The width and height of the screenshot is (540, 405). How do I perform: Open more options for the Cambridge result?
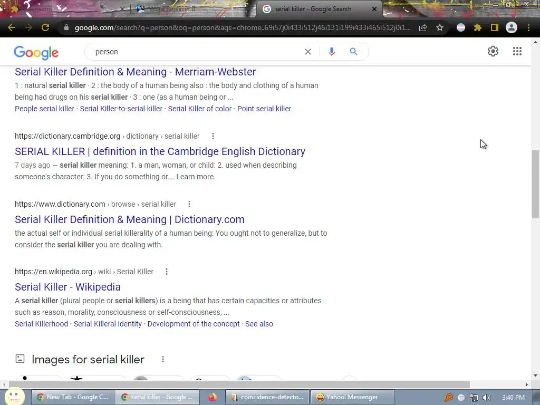213,136
